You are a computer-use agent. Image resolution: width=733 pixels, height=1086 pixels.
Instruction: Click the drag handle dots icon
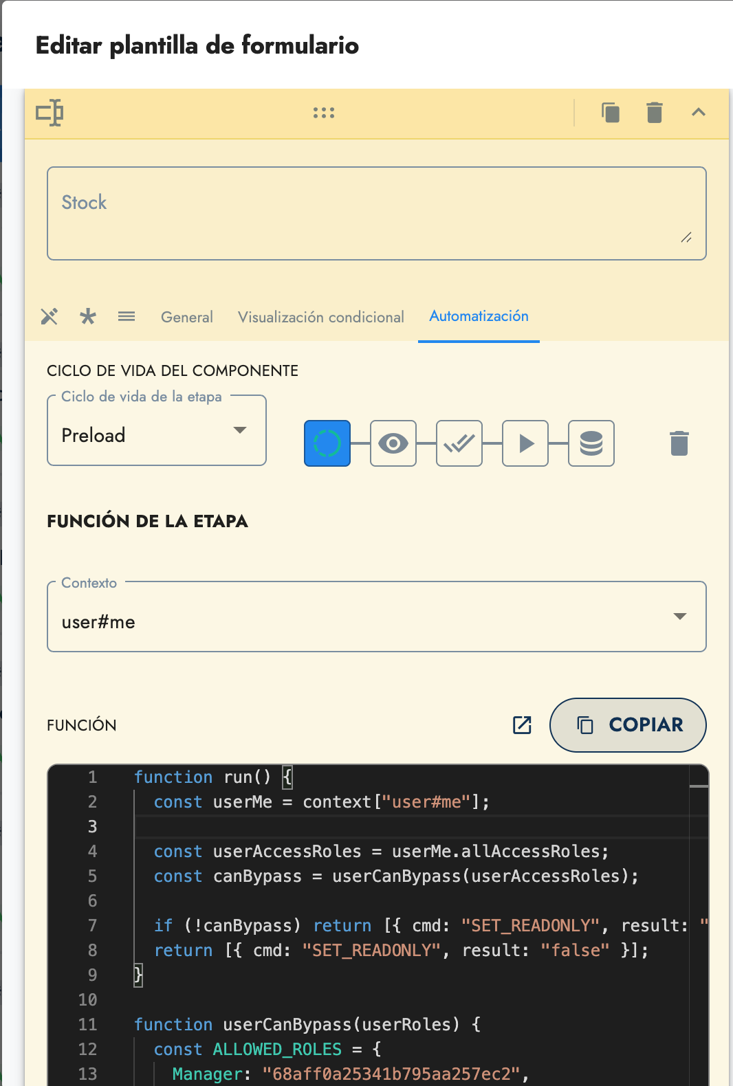(x=324, y=113)
